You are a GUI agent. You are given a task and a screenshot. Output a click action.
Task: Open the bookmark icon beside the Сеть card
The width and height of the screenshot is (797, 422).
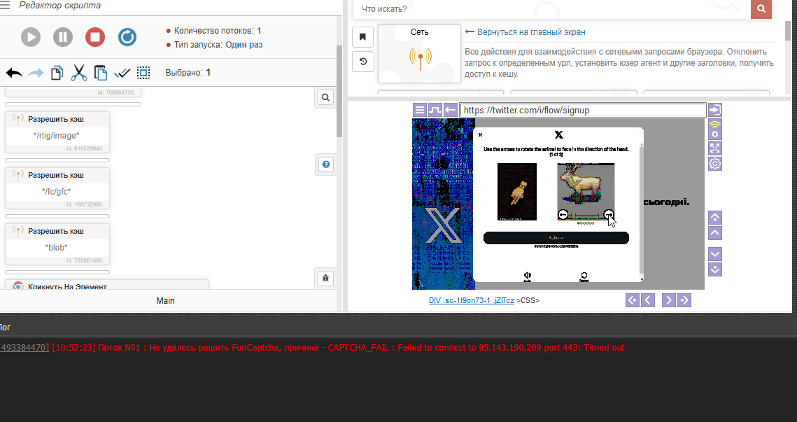click(x=362, y=36)
